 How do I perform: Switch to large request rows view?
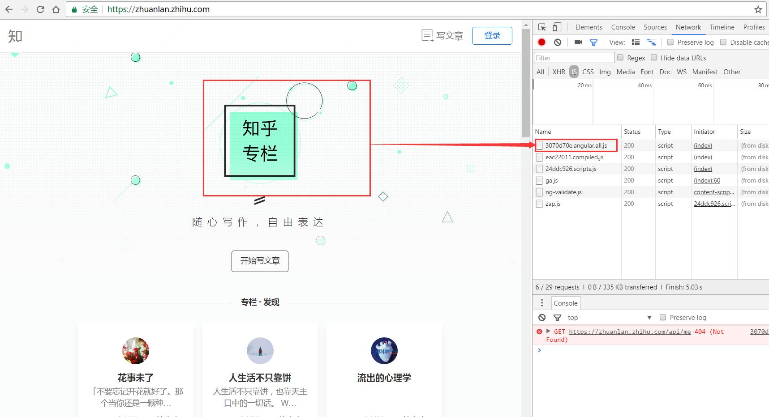pyautogui.click(x=636, y=42)
